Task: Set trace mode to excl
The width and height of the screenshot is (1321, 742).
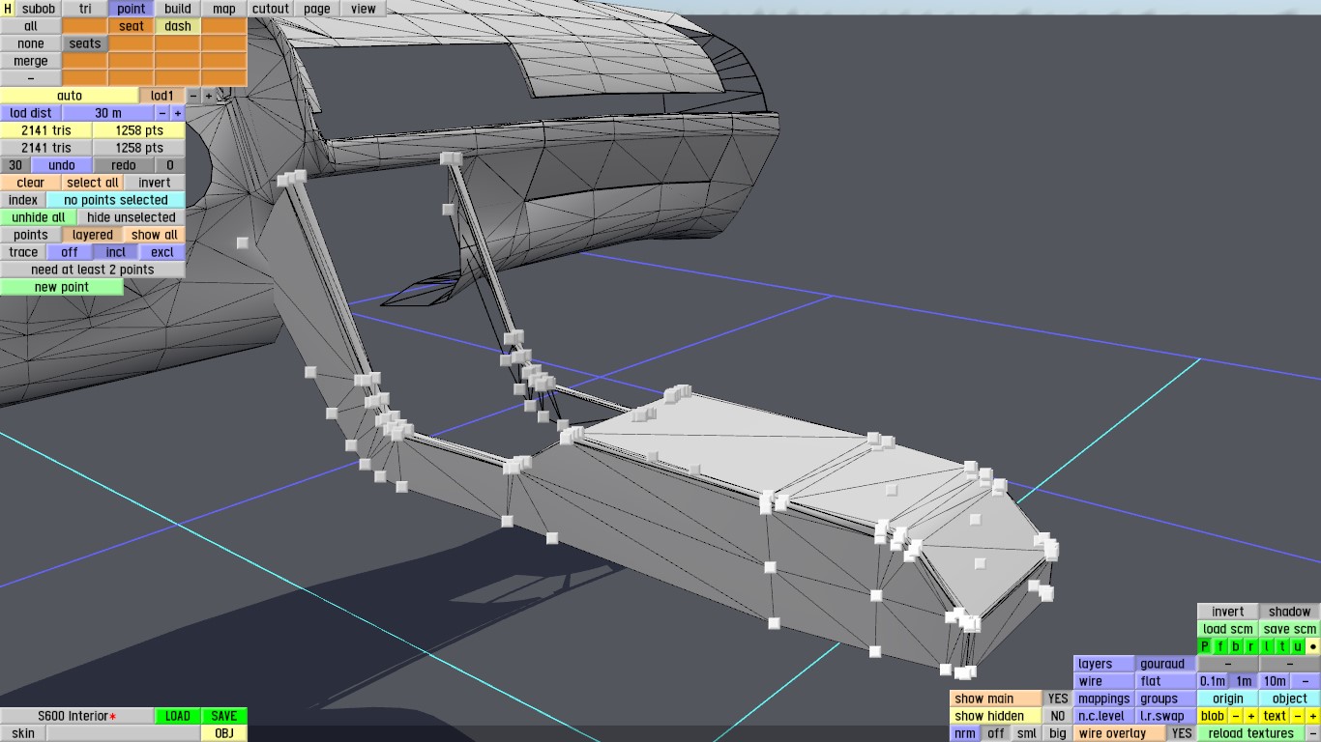Action: point(162,252)
